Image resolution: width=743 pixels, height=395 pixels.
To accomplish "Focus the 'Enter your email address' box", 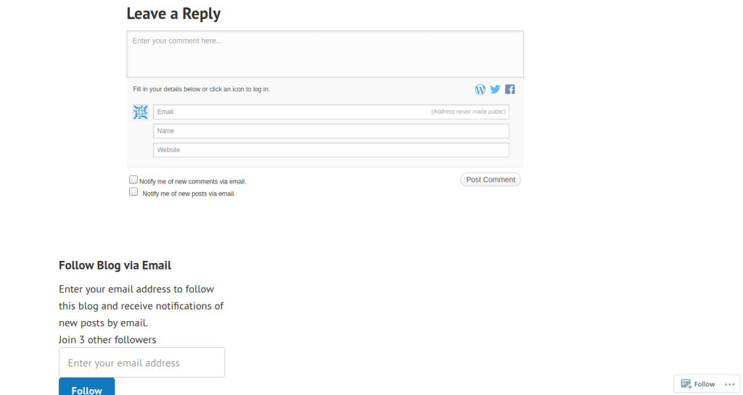I will (141, 362).
